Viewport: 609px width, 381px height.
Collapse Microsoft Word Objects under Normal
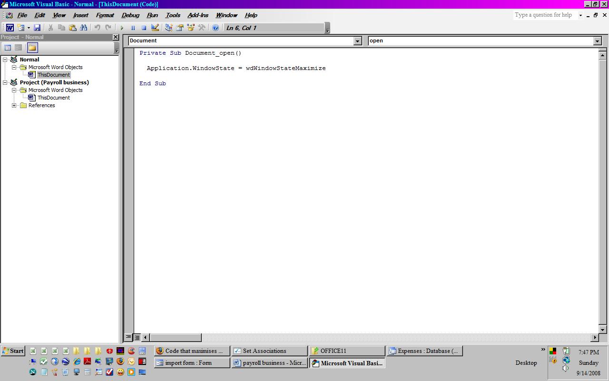(x=14, y=67)
